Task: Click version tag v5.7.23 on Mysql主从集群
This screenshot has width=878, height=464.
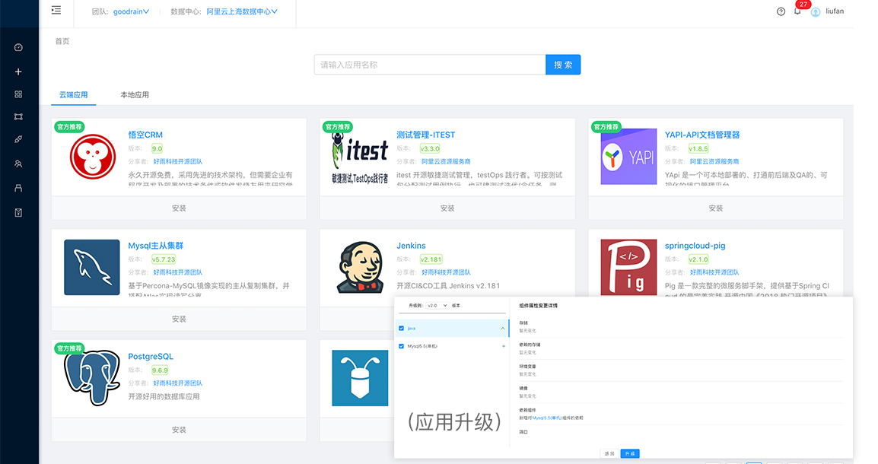Action: [x=164, y=259]
